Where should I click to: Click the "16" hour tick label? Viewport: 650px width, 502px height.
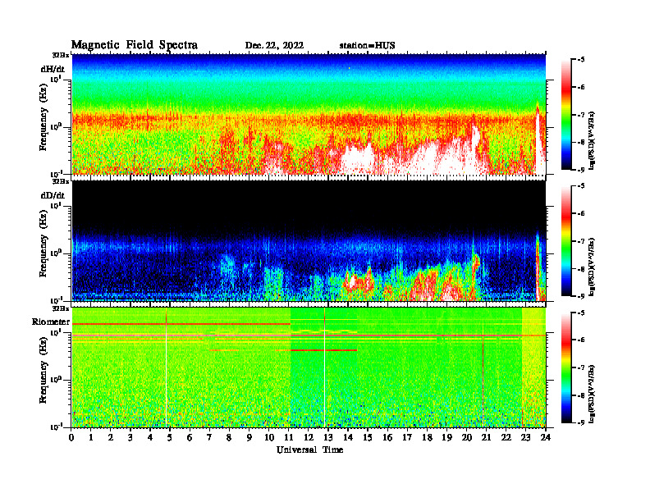point(387,438)
